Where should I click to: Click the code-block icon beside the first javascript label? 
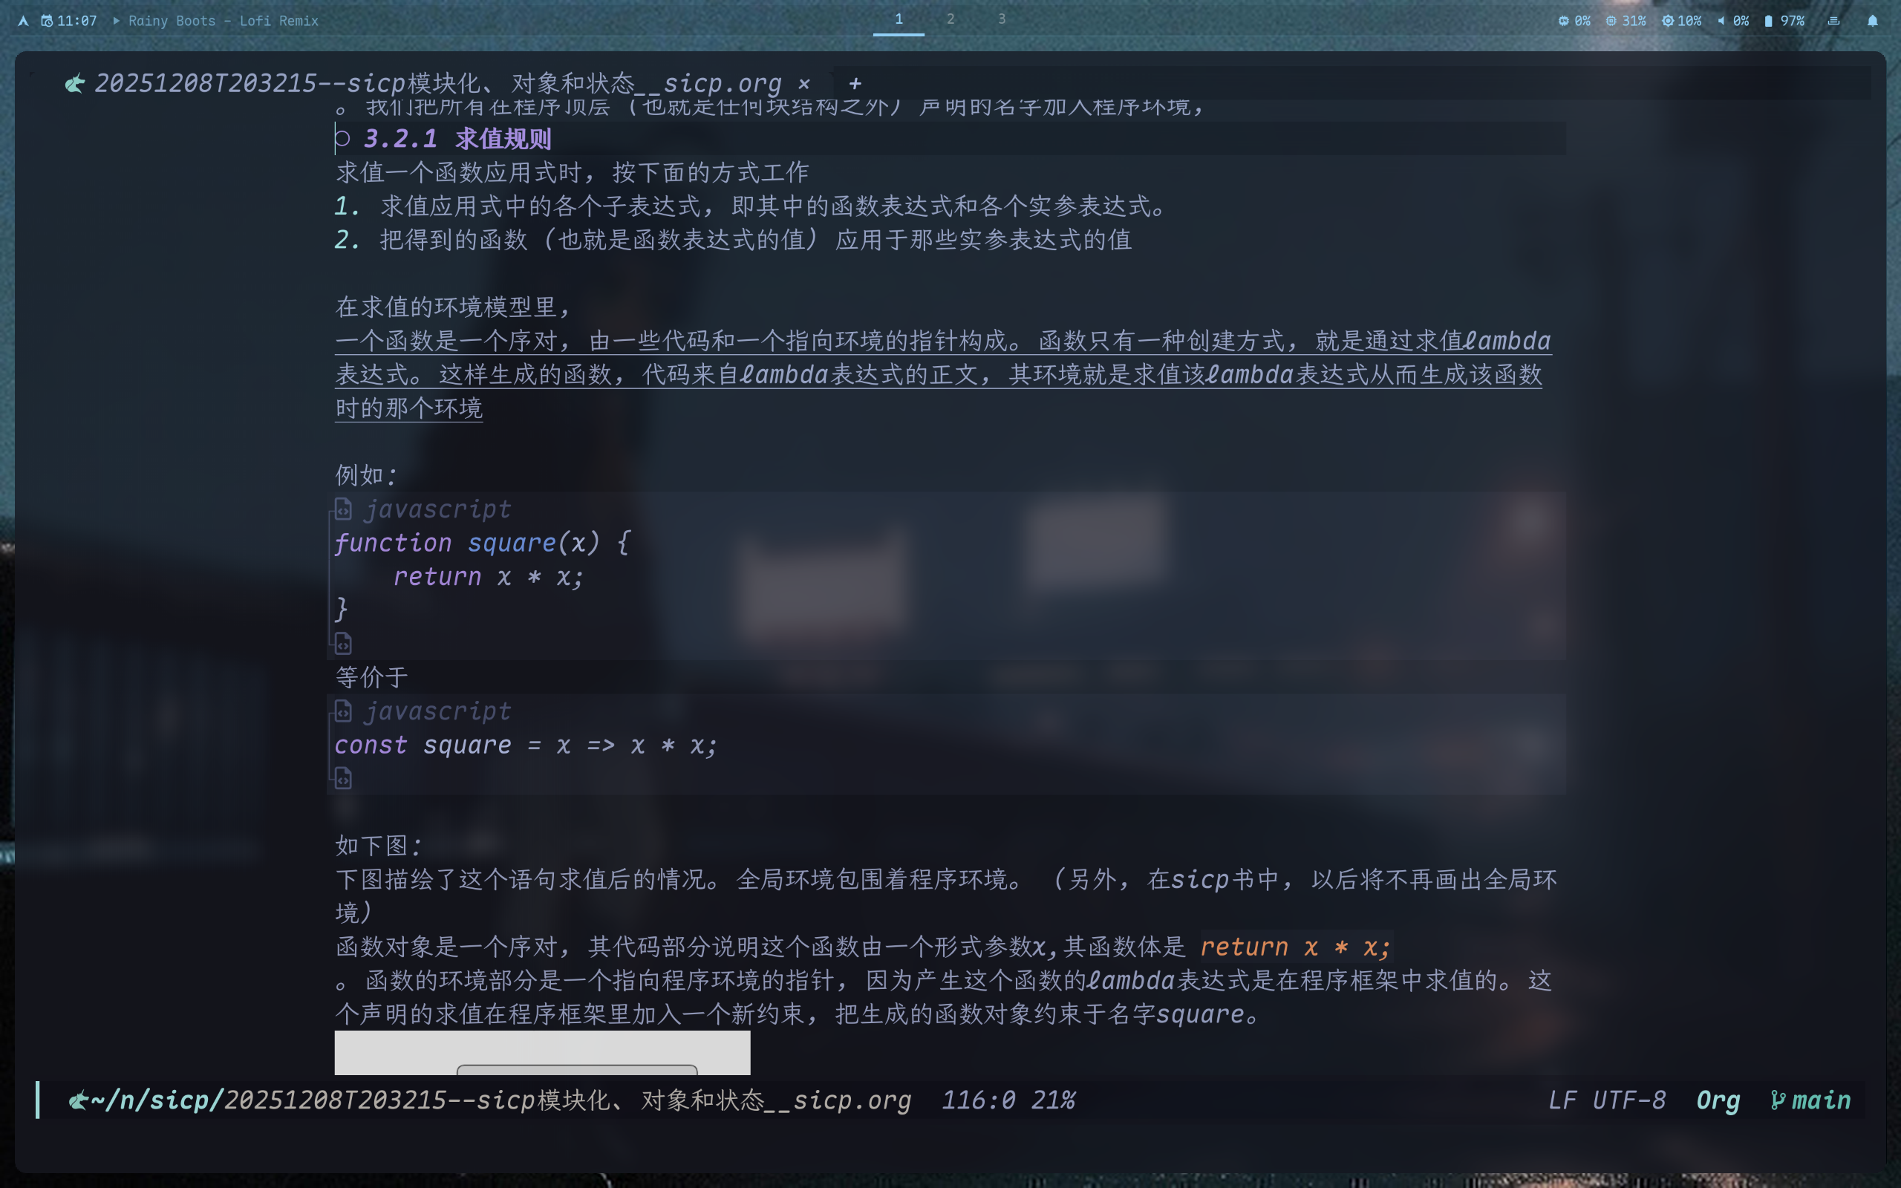pyautogui.click(x=343, y=509)
